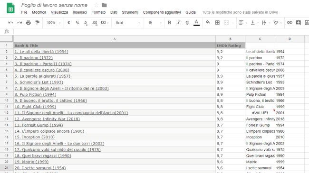The width and height of the screenshot is (309, 173).
Task: Decrease decimal places
Action: 86,23
